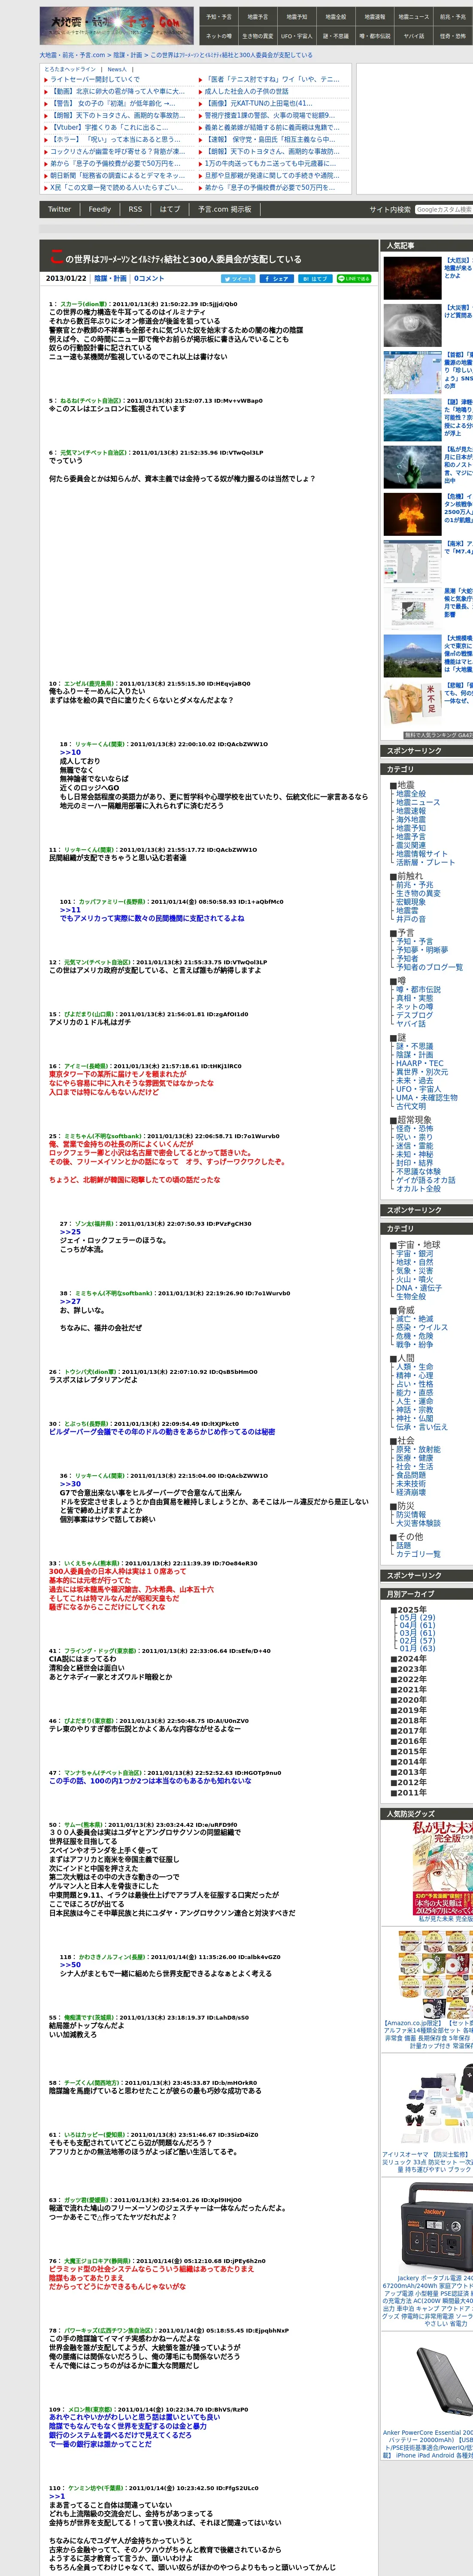Click the 0コメント comments link

149,279
